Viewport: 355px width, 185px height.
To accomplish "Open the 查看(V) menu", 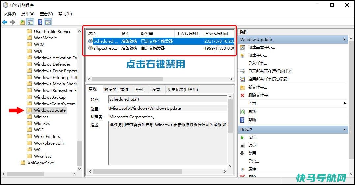I will (46, 14).
